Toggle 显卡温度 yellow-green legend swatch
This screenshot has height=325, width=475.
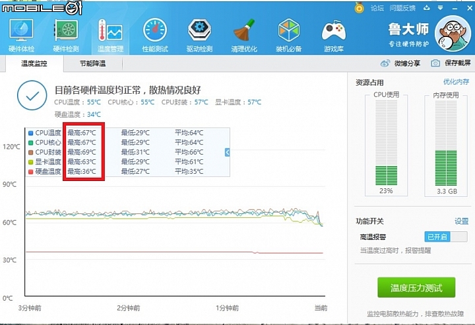point(30,162)
